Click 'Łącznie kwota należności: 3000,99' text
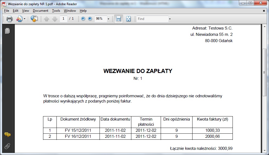Image resolution: width=269 pixels, height=155 pixels. tap(201, 148)
